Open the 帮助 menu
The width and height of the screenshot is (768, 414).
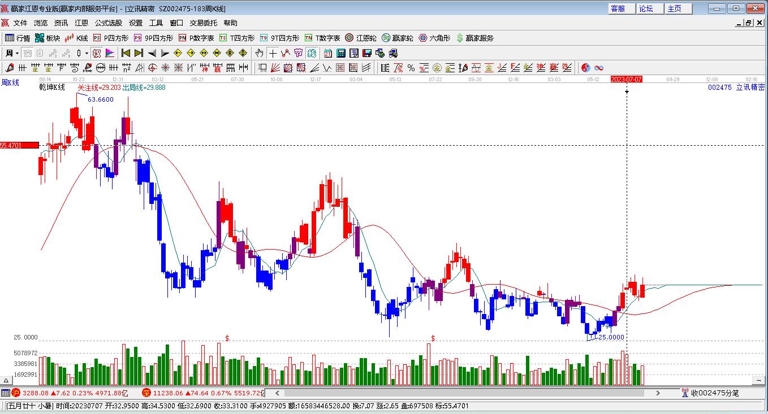click(x=230, y=23)
